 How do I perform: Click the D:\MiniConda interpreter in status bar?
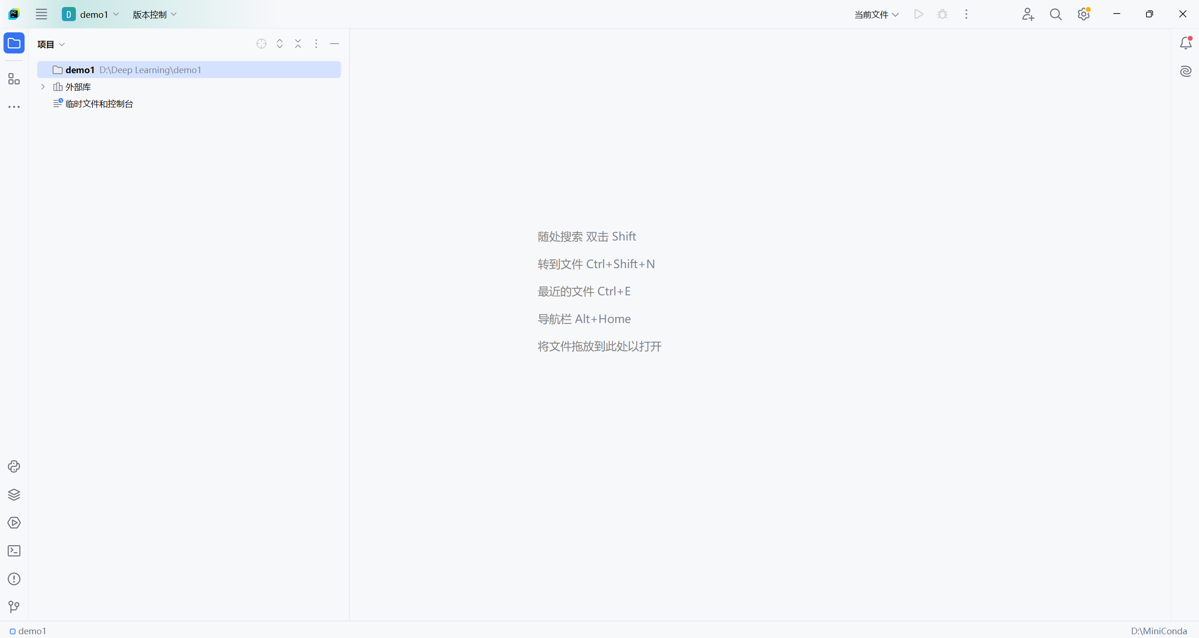(x=1158, y=631)
